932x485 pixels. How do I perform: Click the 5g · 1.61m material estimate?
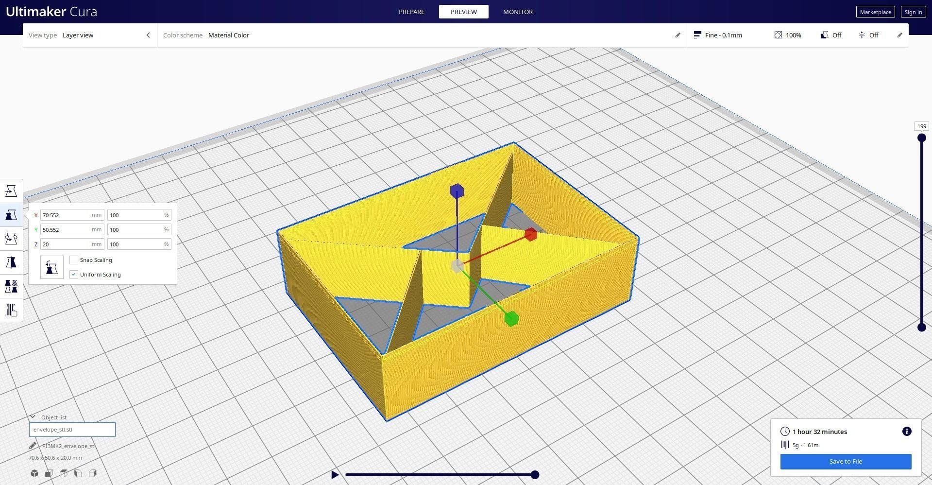[805, 445]
